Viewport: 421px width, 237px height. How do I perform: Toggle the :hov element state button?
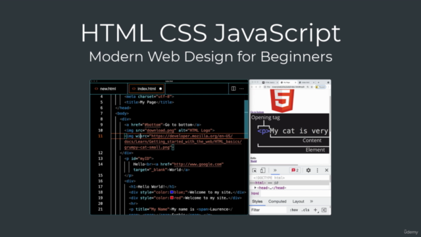294,210
